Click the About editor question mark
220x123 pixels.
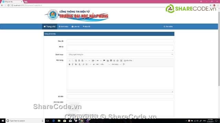(124, 64)
